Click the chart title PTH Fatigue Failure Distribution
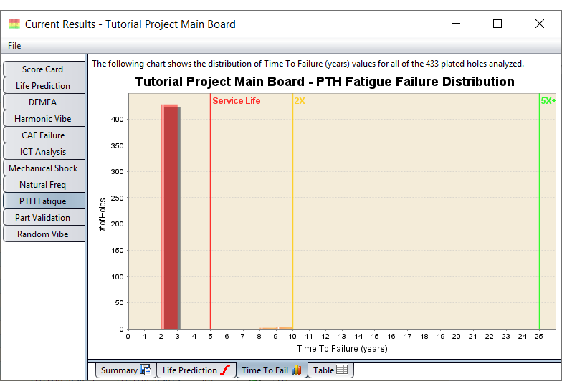The height and width of the screenshot is (384, 562). (325, 82)
